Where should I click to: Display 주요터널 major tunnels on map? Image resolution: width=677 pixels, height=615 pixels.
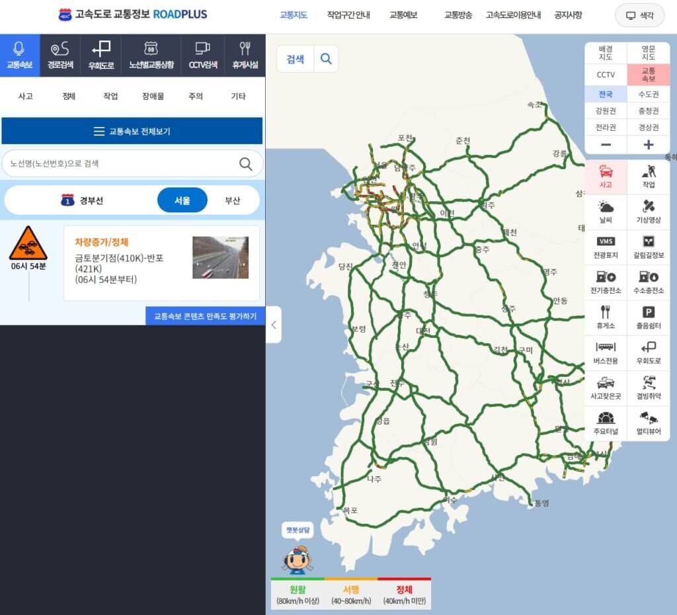coord(606,423)
